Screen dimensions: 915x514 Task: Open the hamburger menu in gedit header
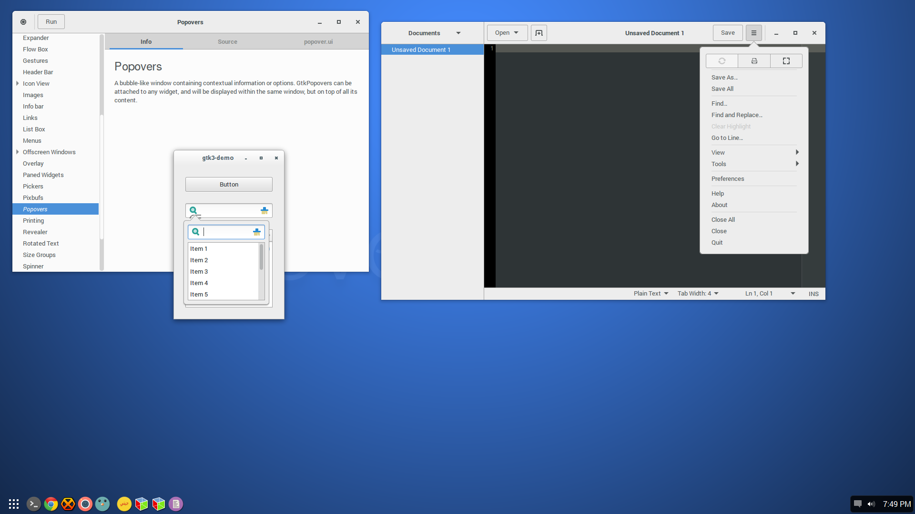(754, 33)
